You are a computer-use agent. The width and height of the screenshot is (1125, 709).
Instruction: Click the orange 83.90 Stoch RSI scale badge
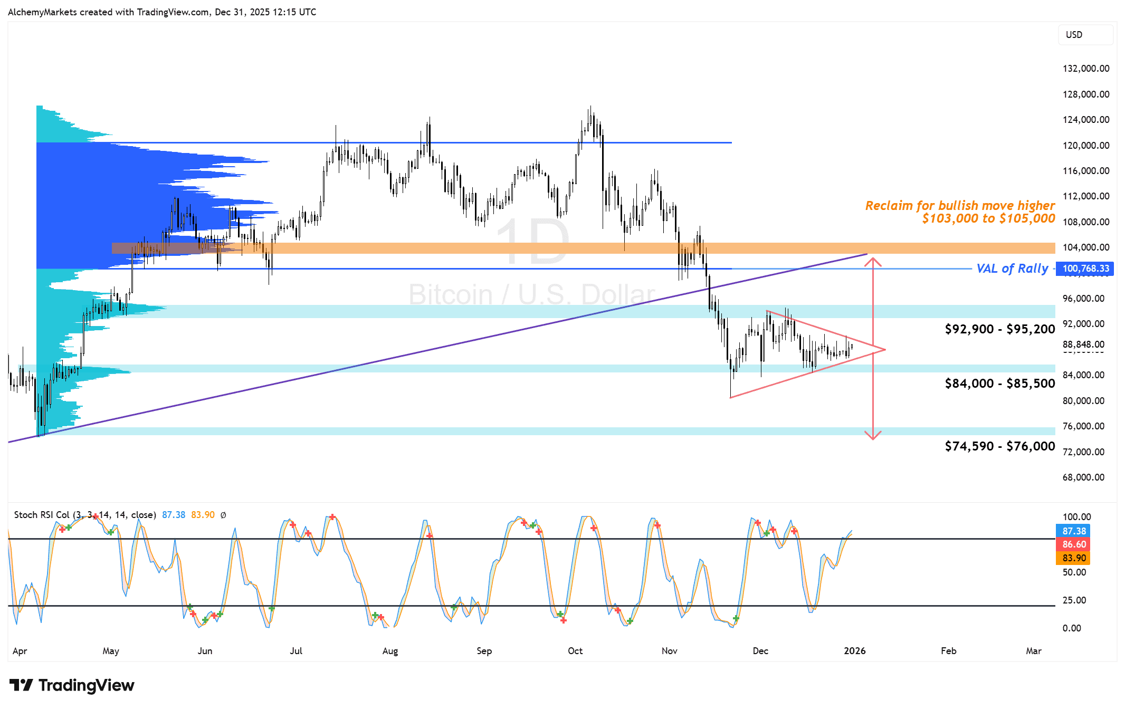click(1074, 558)
